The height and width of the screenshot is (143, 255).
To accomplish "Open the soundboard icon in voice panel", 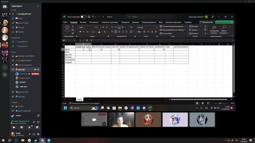I will pyautogui.click(x=37, y=127).
